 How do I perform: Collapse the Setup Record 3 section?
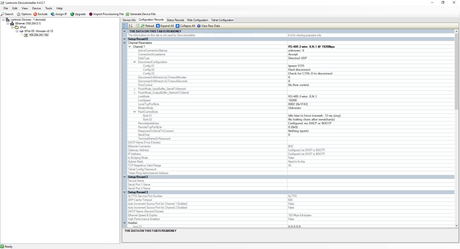[125, 192]
